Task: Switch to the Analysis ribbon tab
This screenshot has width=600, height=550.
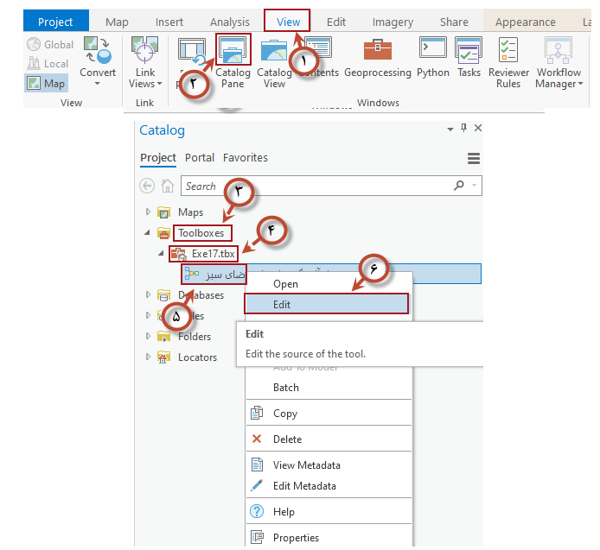Action: pos(229,22)
